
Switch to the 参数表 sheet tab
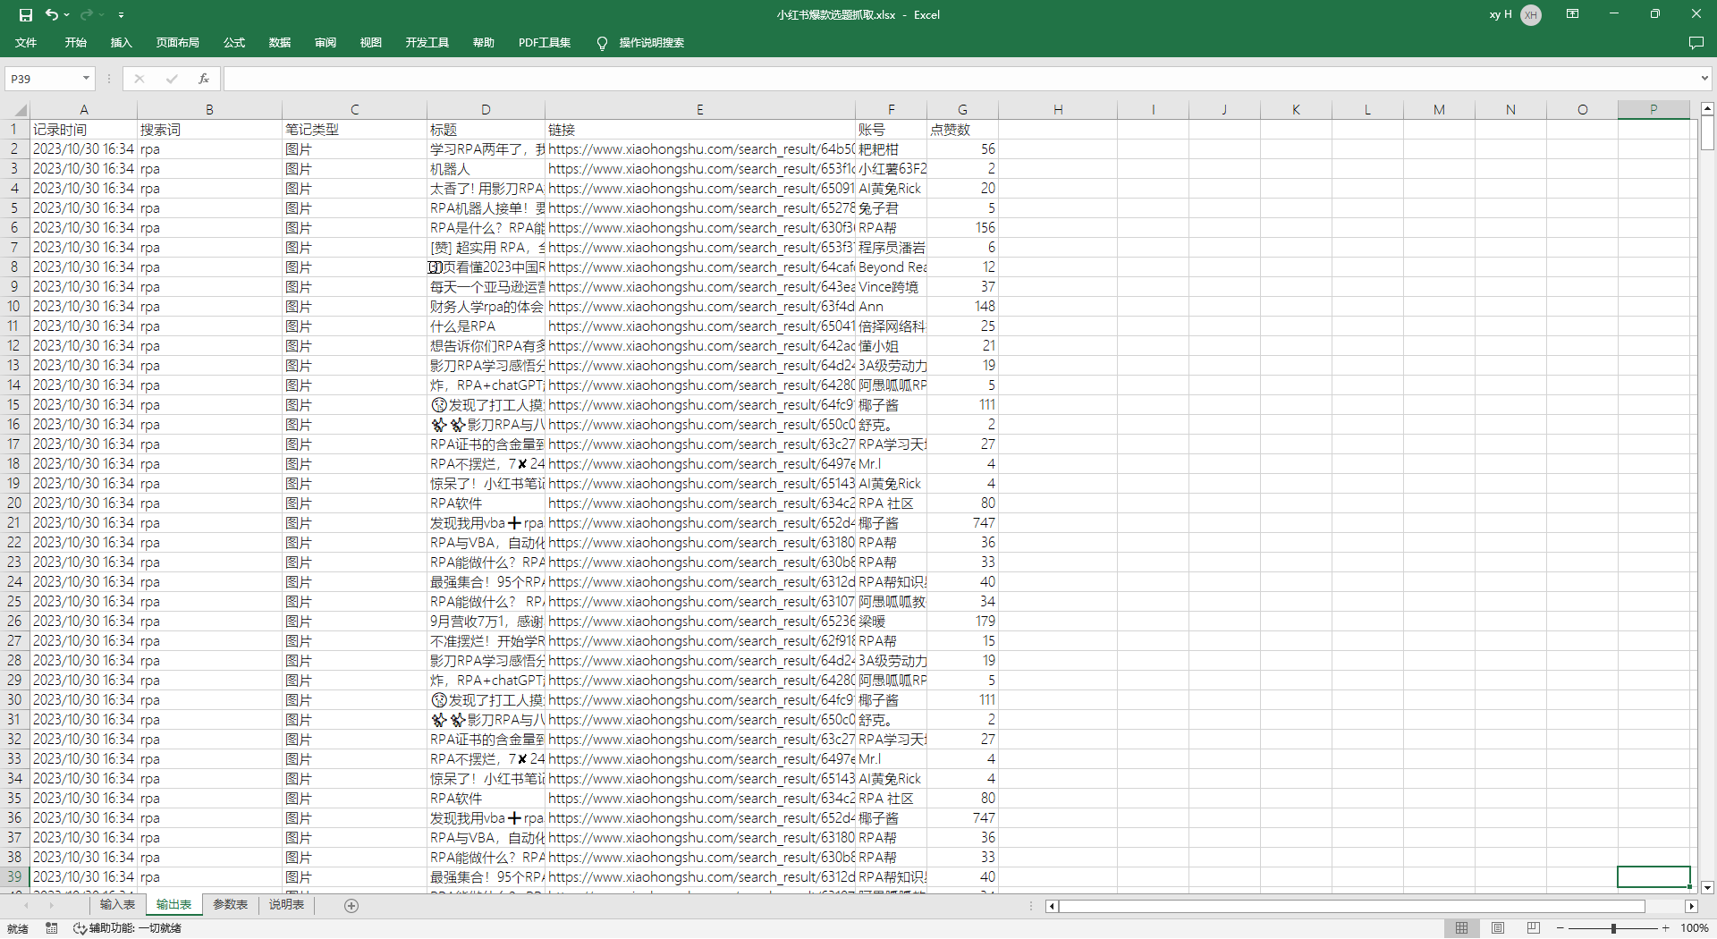tap(230, 905)
